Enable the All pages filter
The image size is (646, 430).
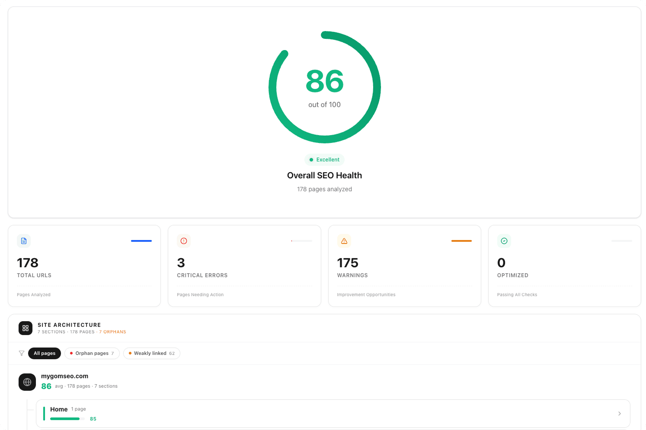44,353
